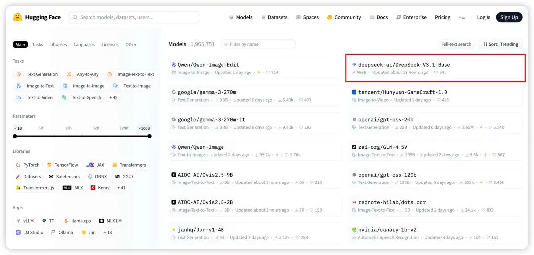
Task: Filter by the TGI app
Action: point(49,221)
